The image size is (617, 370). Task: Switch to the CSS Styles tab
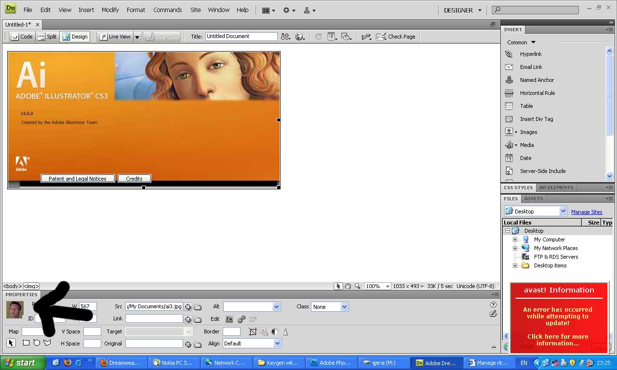click(x=518, y=187)
